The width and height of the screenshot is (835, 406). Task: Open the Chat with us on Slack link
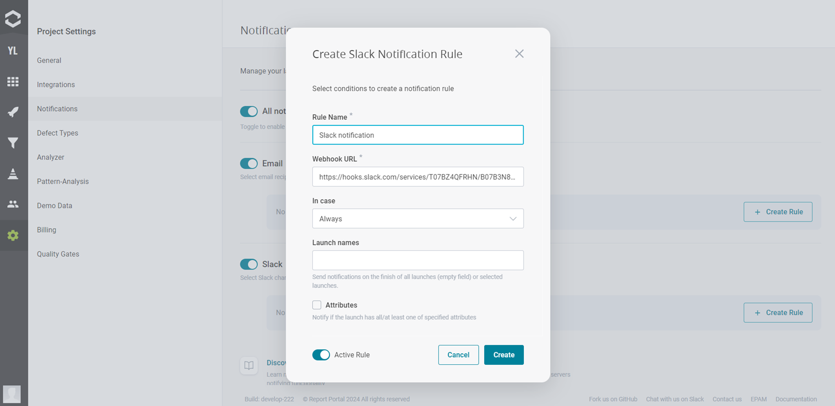coord(675,399)
